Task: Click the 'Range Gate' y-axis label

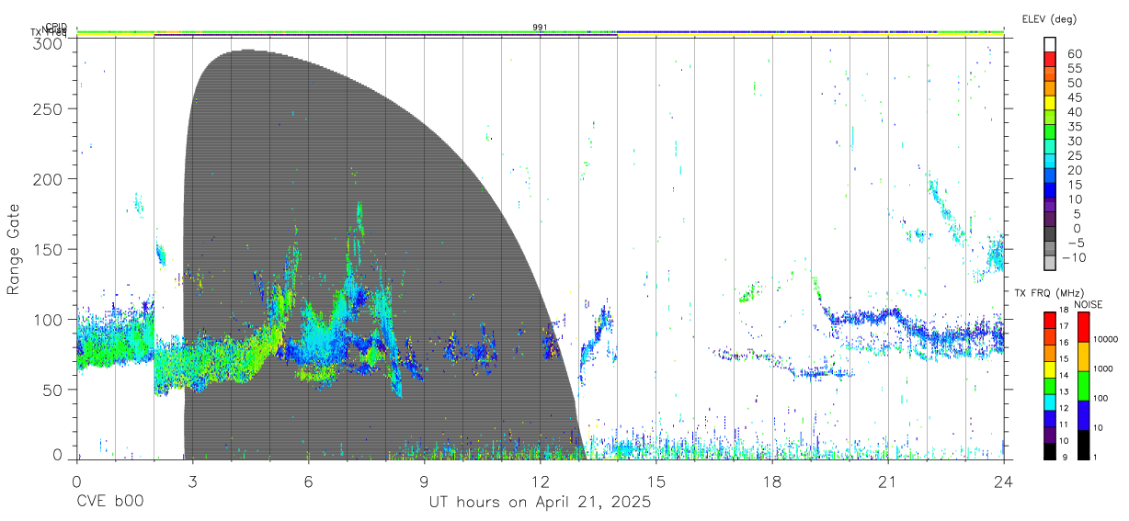Action: (14, 249)
